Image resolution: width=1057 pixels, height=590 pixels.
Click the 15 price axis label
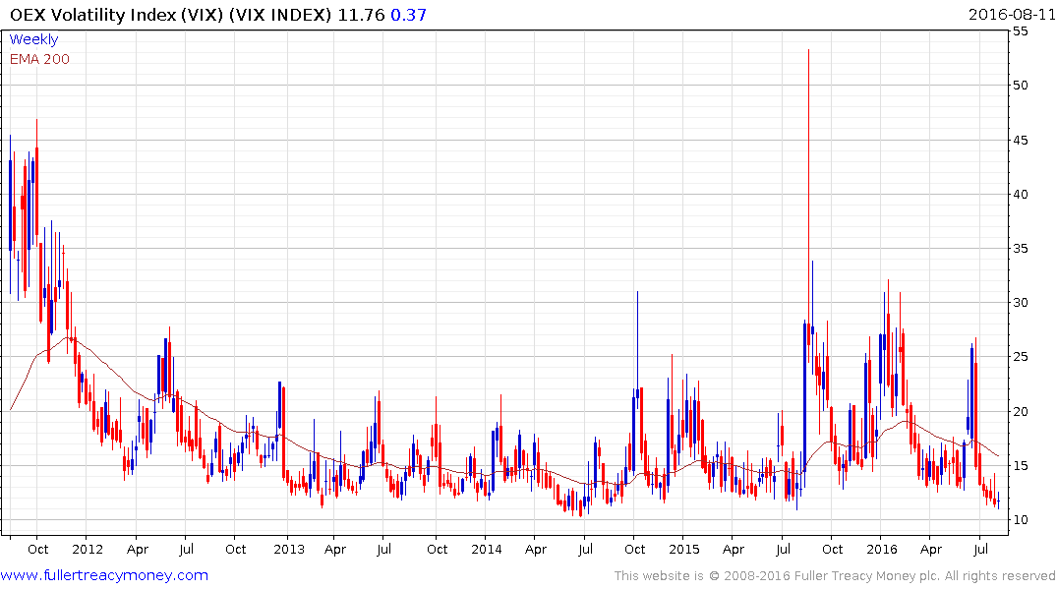(x=1020, y=465)
